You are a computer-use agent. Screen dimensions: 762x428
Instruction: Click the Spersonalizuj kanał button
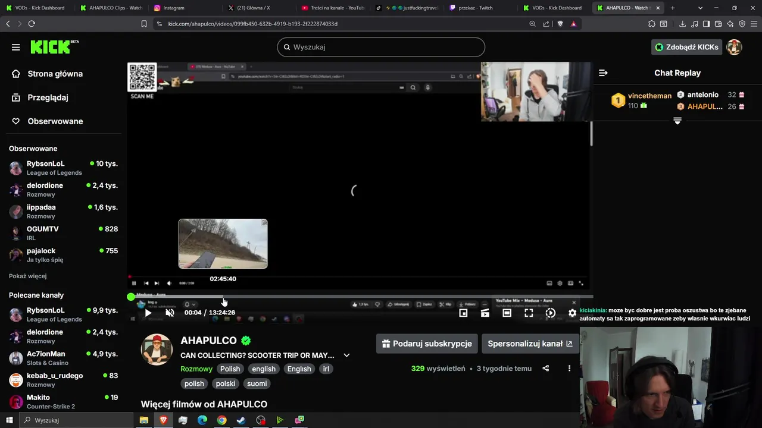(x=530, y=344)
